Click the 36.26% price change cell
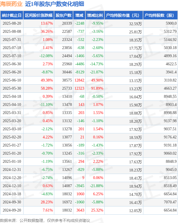178x223 pixels. point(47,31)
